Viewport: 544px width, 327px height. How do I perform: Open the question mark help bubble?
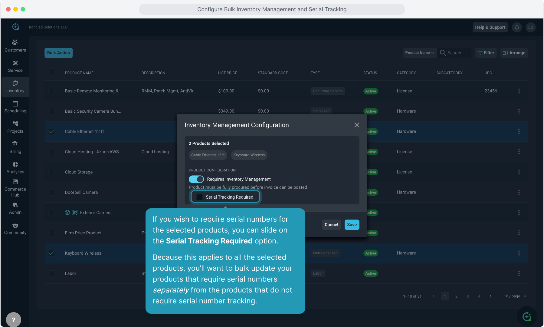(14, 319)
